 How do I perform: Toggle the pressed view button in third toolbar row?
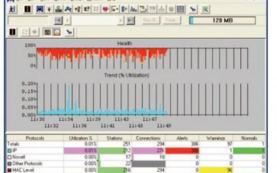(47, 32)
